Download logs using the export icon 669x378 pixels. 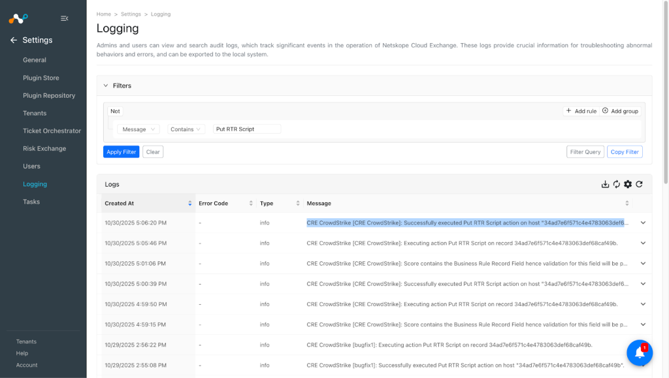605,184
